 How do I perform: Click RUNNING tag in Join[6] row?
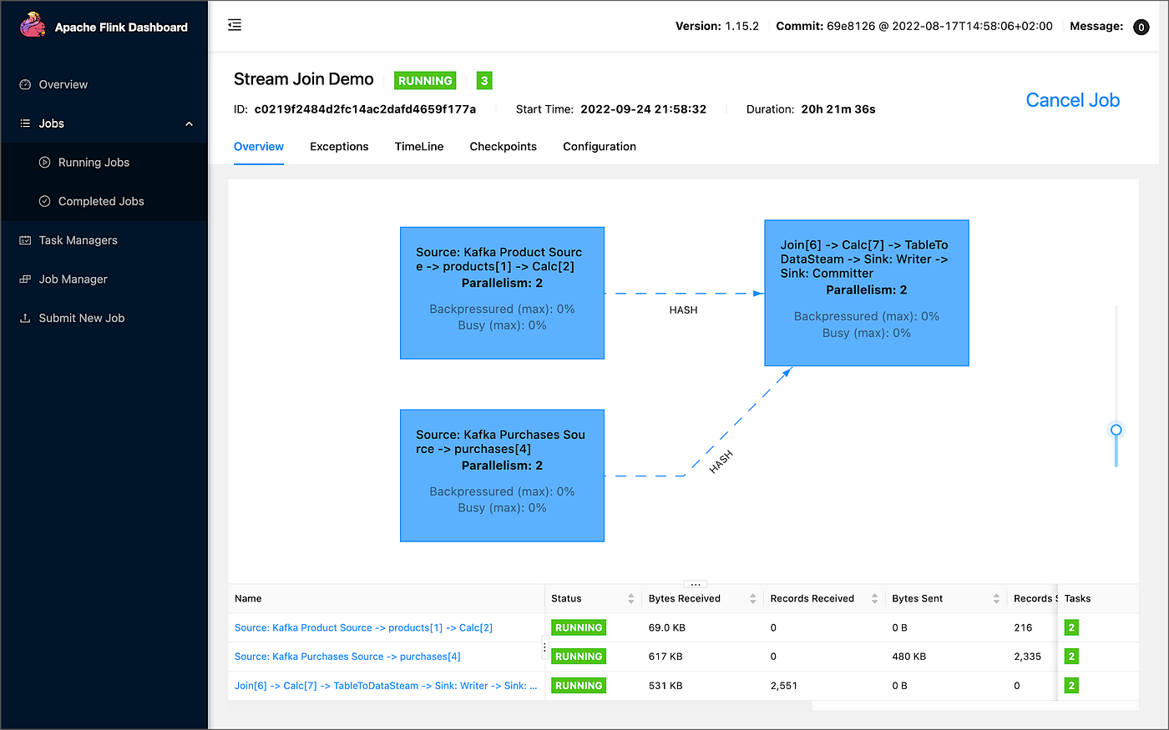point(579,686)
